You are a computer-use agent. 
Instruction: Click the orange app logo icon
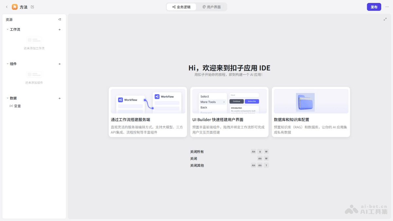coord(15,7)
